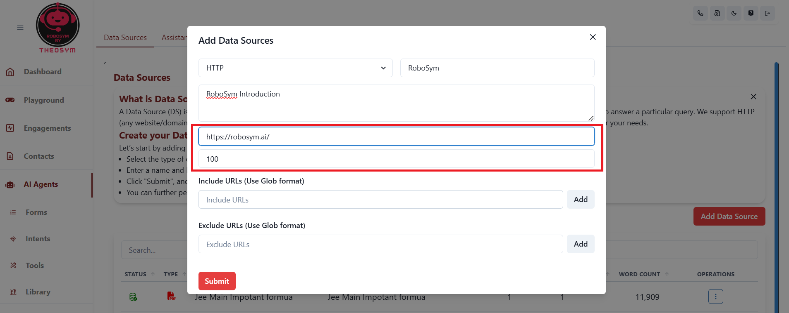
Task: Focus the RoboSym name input field
Action: pyautogui.click(x=497, y=68)
